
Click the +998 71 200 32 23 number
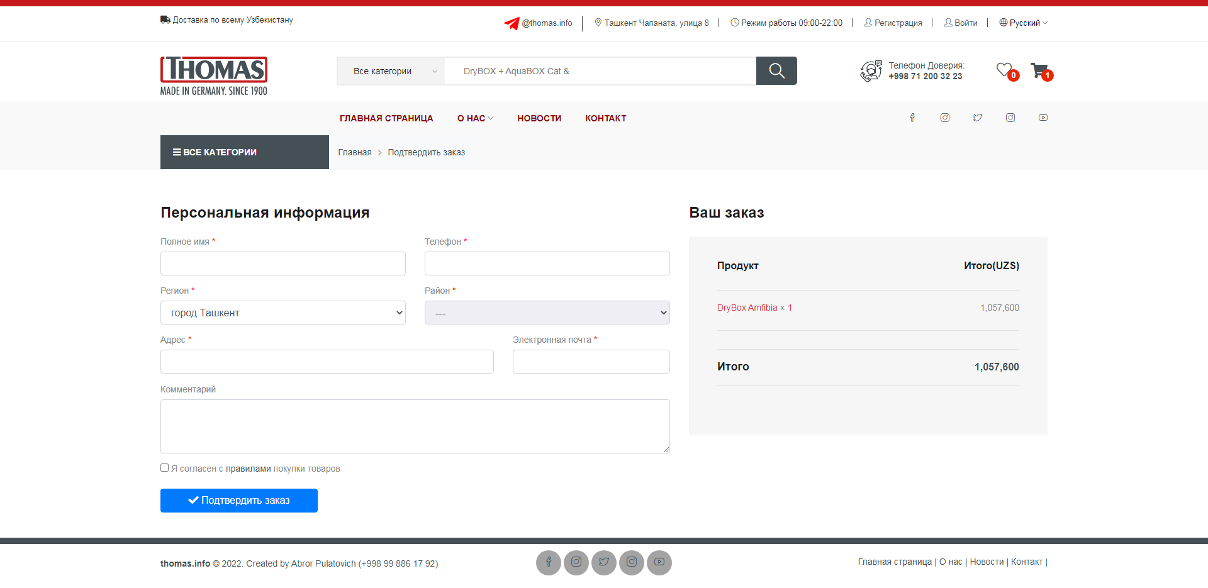pyautogui.click(x=926, y=76)
